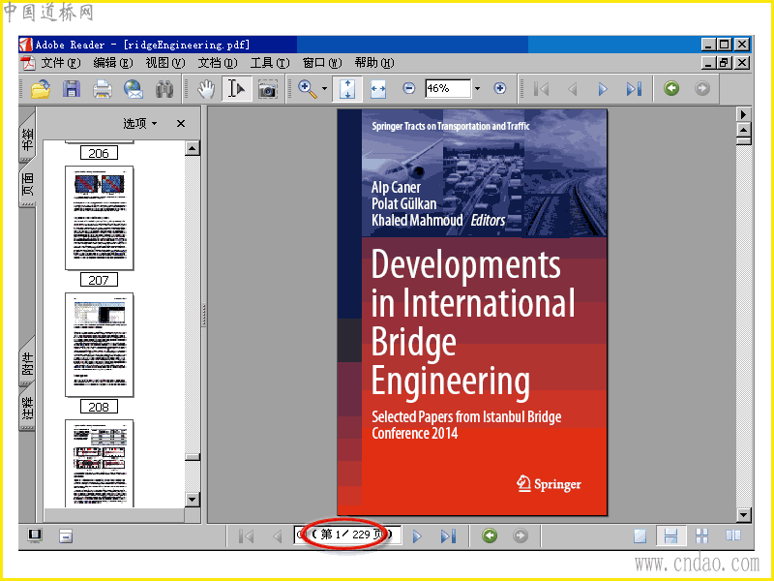Switch to the 书签 side tab
This screenshot has width=774, height=581.
27,139
